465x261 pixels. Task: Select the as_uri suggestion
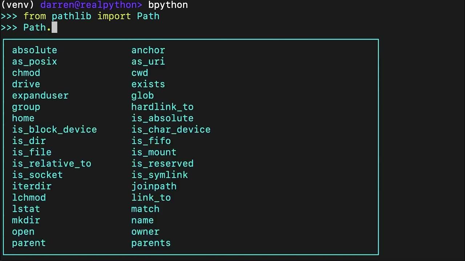point(148,62)
